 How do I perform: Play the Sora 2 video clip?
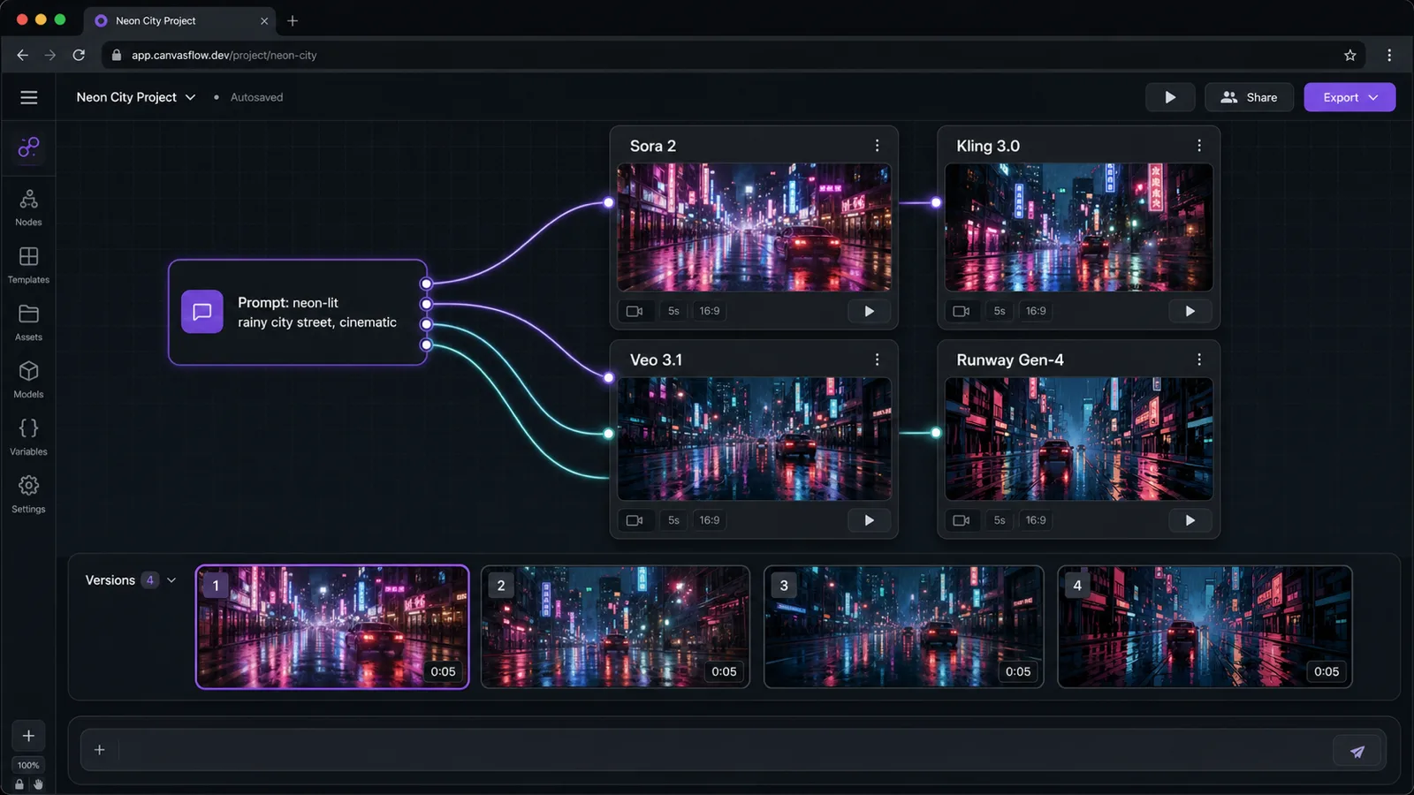coord(869,311)
